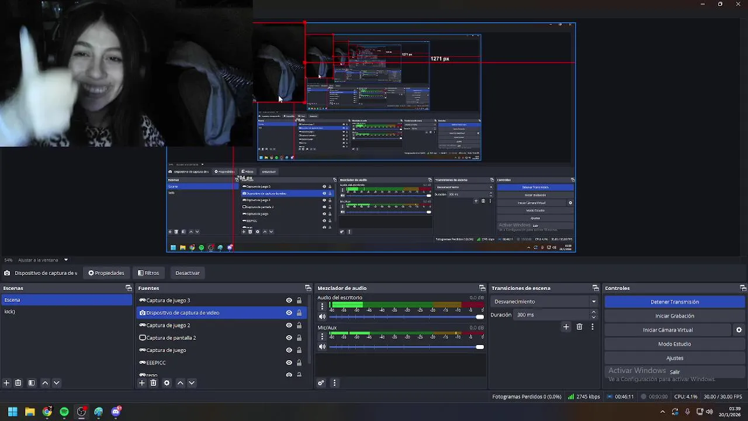The image size is (748, 421).
Task: Open source properties gear in Fuentes toolbar
Action: click(x=167, y=383)
